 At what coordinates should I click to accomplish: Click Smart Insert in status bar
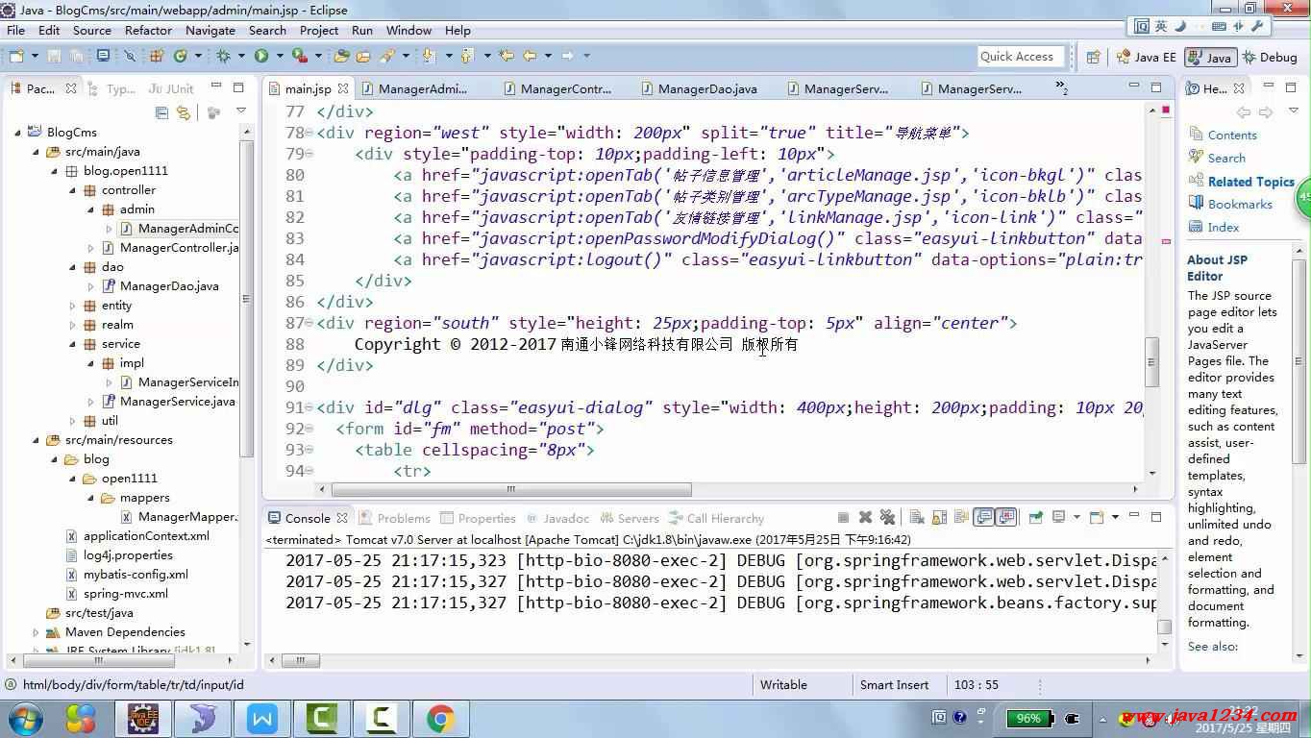point(894,685)
